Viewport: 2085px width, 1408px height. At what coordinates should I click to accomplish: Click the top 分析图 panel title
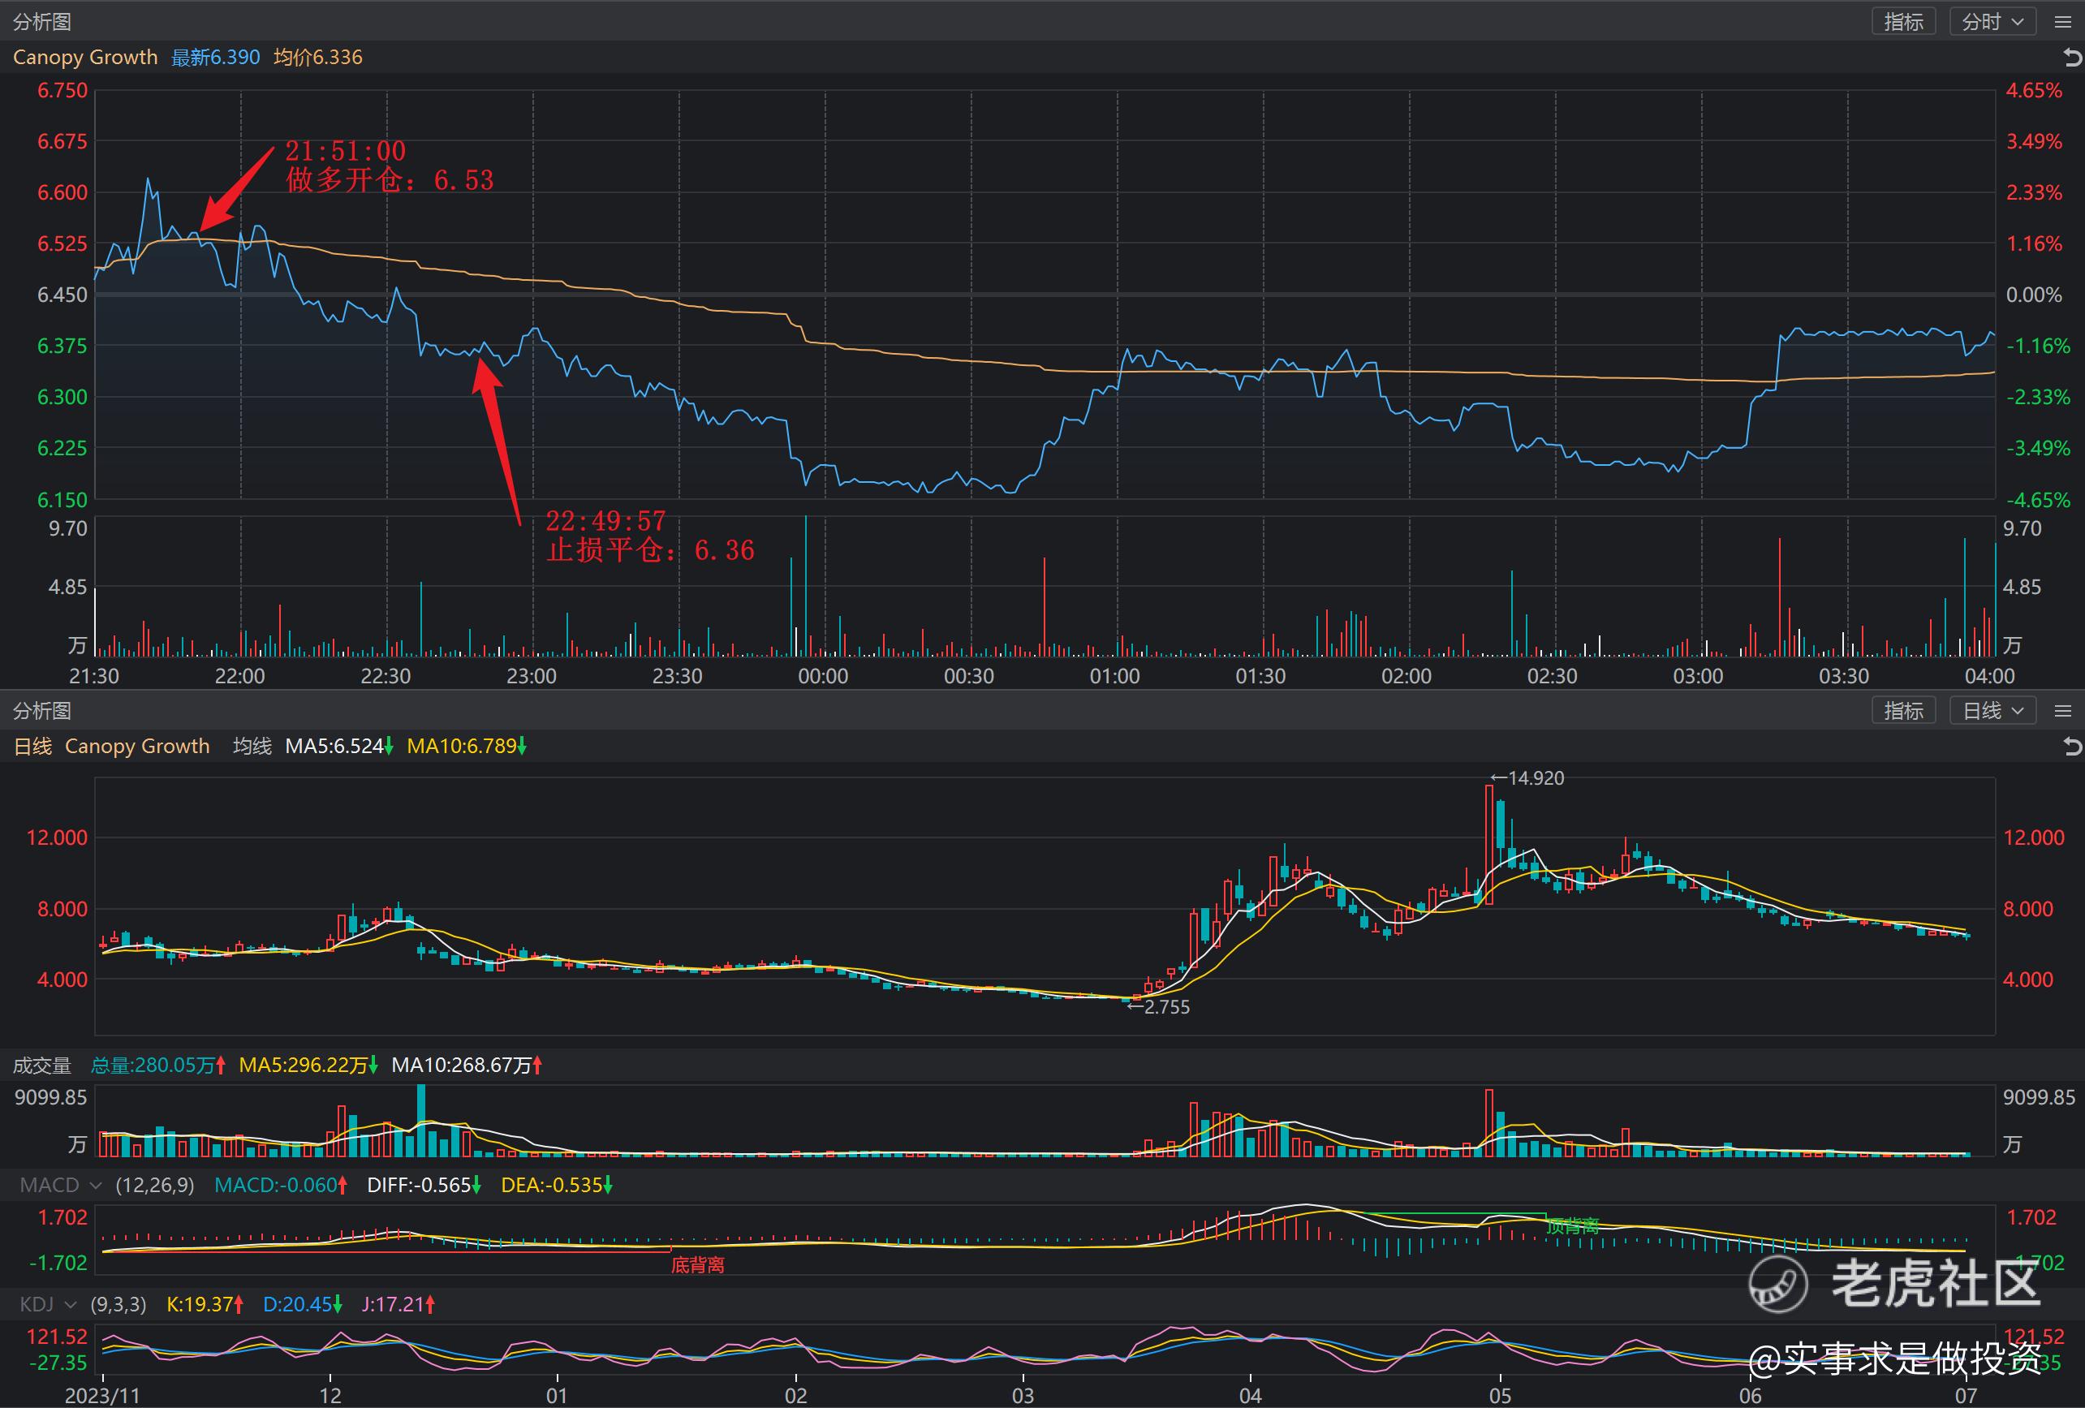click(42, 22)
